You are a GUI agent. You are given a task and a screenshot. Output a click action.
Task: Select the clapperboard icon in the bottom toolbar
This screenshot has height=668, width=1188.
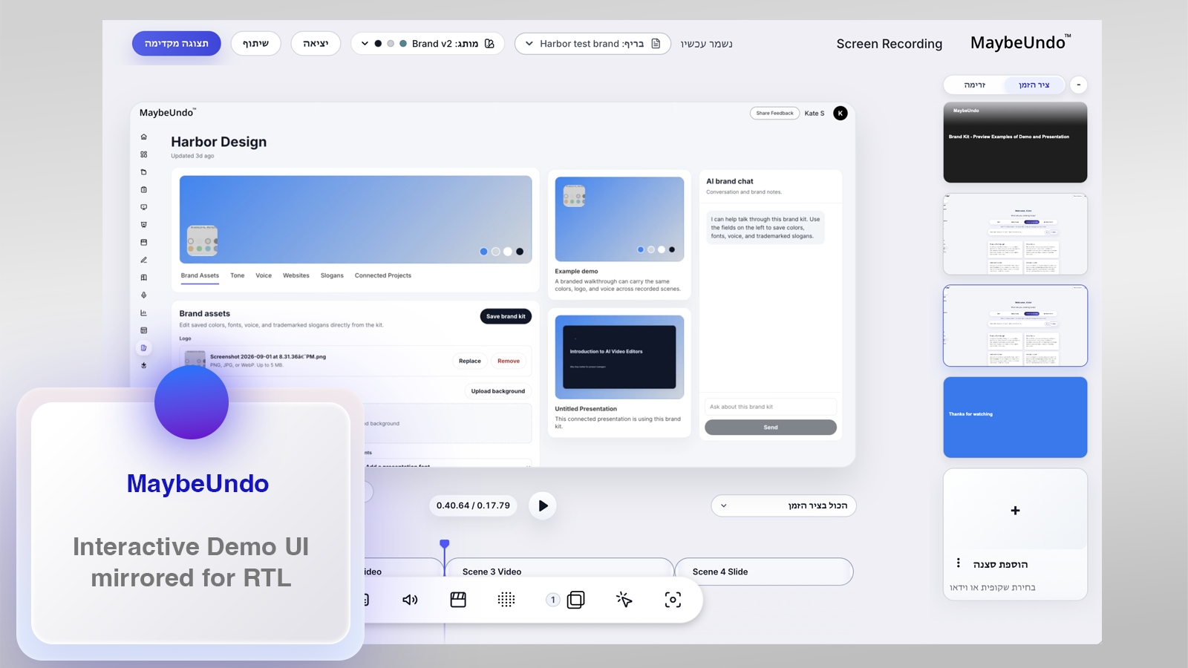[x=458, y=600]
